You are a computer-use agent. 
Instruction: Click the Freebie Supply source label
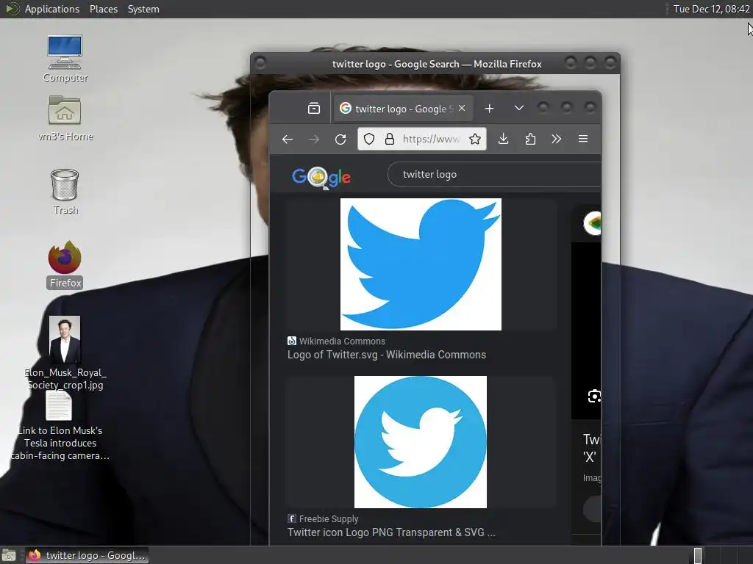click(329, 519)
